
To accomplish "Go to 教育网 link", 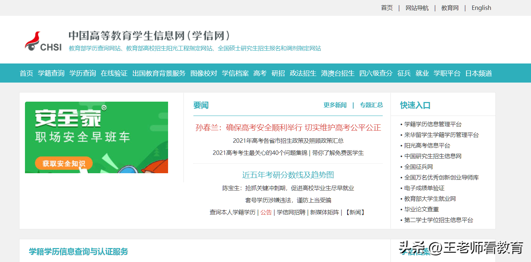I will pos(450,8).
